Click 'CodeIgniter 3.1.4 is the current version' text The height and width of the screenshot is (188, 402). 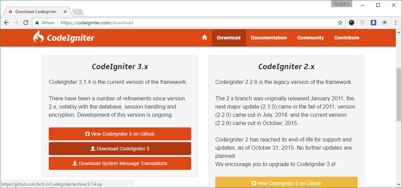(118, 82)
